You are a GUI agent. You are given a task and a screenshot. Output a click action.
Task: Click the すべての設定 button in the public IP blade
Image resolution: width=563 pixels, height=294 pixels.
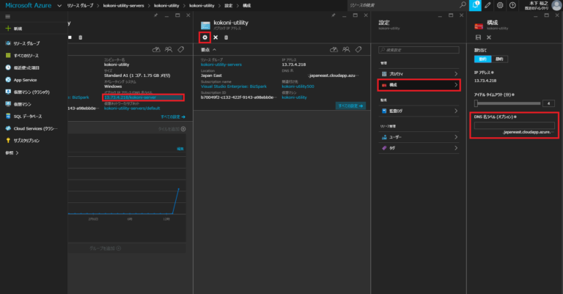350,106
